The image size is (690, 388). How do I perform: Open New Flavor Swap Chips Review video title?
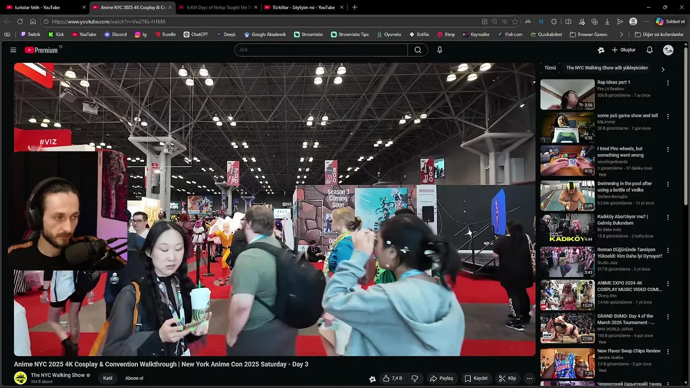point(629,351)
